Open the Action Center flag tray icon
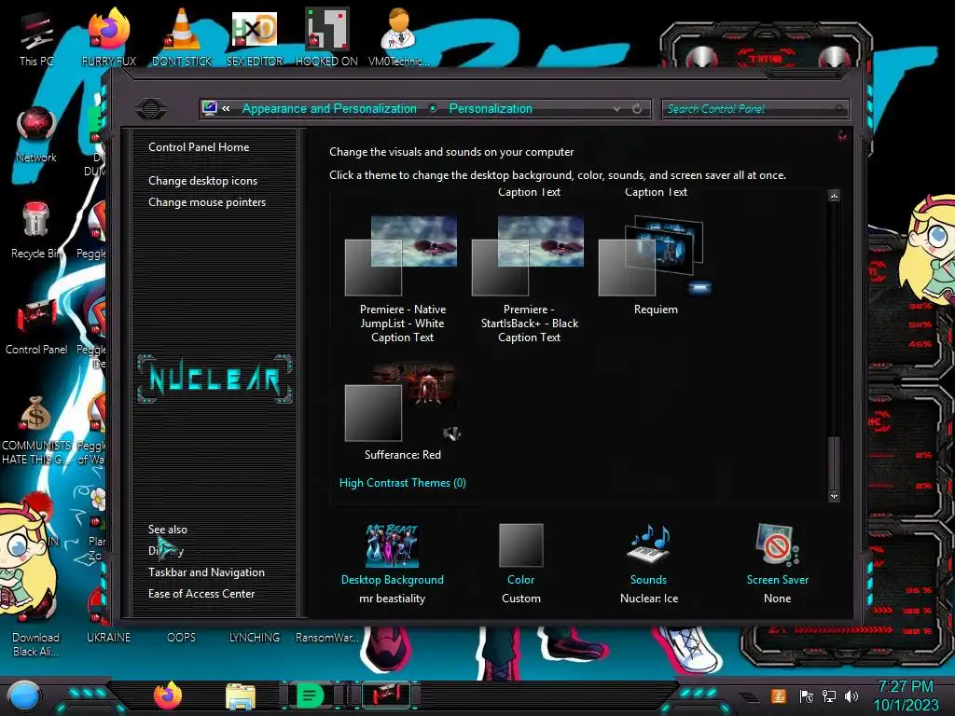This screenshot has width=955, height=716. pyautogui.click(x=806, y=695)
